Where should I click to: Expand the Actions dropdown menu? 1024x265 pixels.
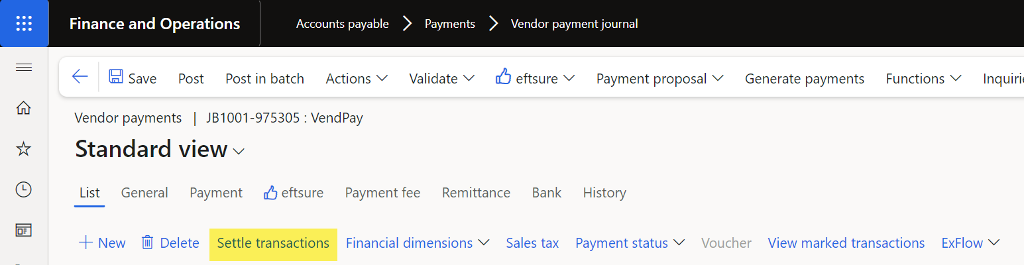pos(357,78)
